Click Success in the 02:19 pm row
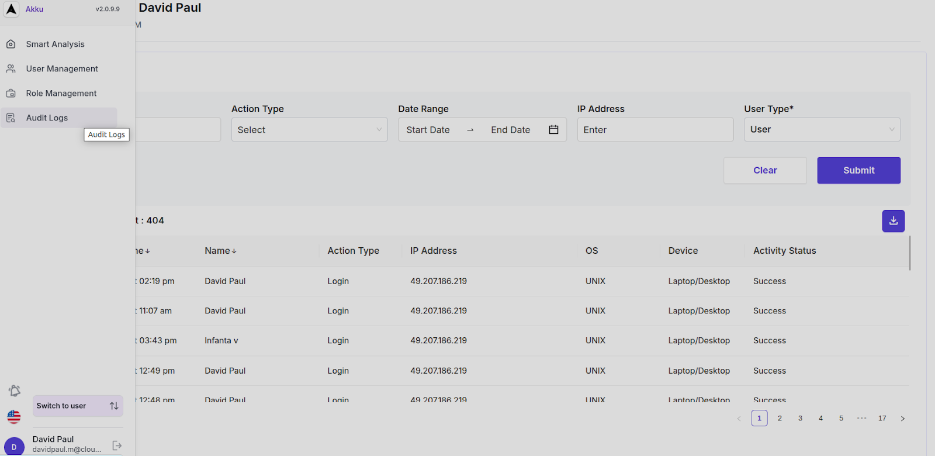The image size is (935, 456). coord(770,281)
